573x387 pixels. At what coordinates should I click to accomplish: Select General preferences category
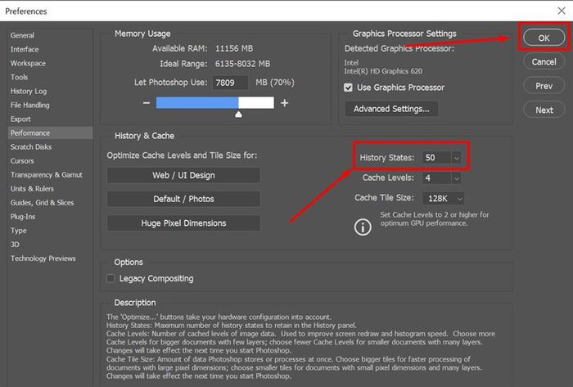click(22, 35)
